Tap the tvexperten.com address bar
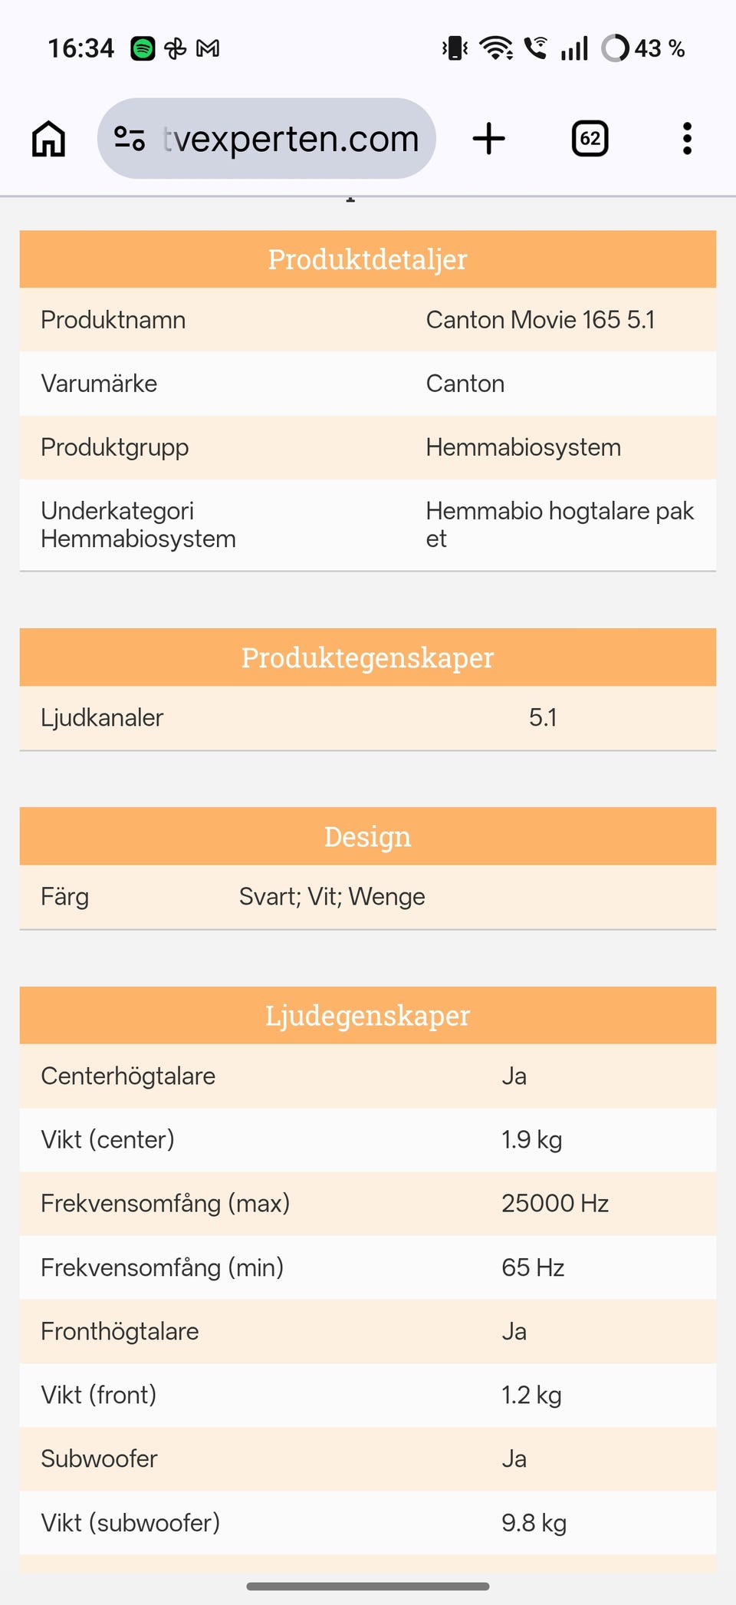The height and width of the screenshot is (1605, 736). pyautogui.click(x=290, y=139)
